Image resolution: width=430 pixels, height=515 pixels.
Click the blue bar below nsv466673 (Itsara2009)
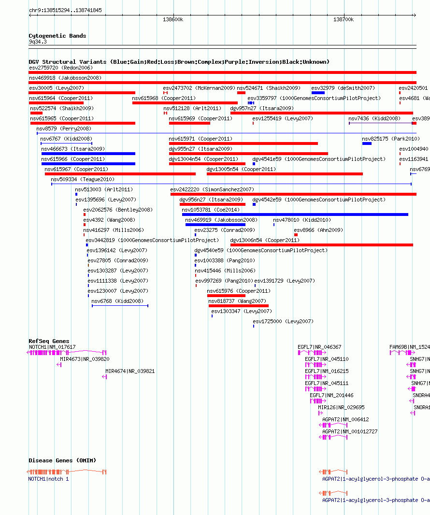88,154
